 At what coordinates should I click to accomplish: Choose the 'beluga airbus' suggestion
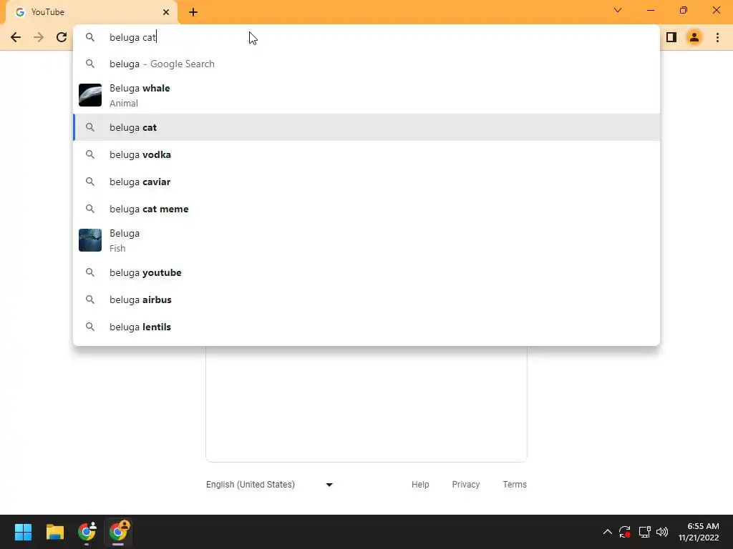point(366,300)
